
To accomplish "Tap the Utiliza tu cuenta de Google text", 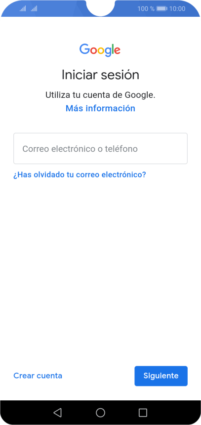I will pyautogui.click(x=100, y=95).
